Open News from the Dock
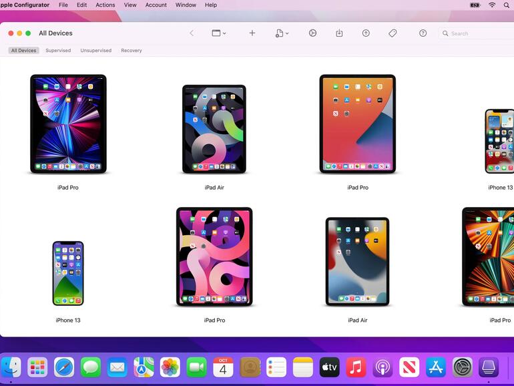The height and width of the screenshot is (386, 514). pos(409,367)
